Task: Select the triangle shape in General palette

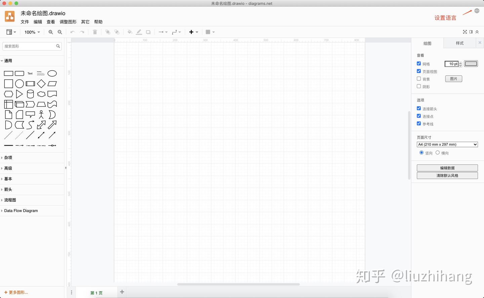Action: click(19, 94)
